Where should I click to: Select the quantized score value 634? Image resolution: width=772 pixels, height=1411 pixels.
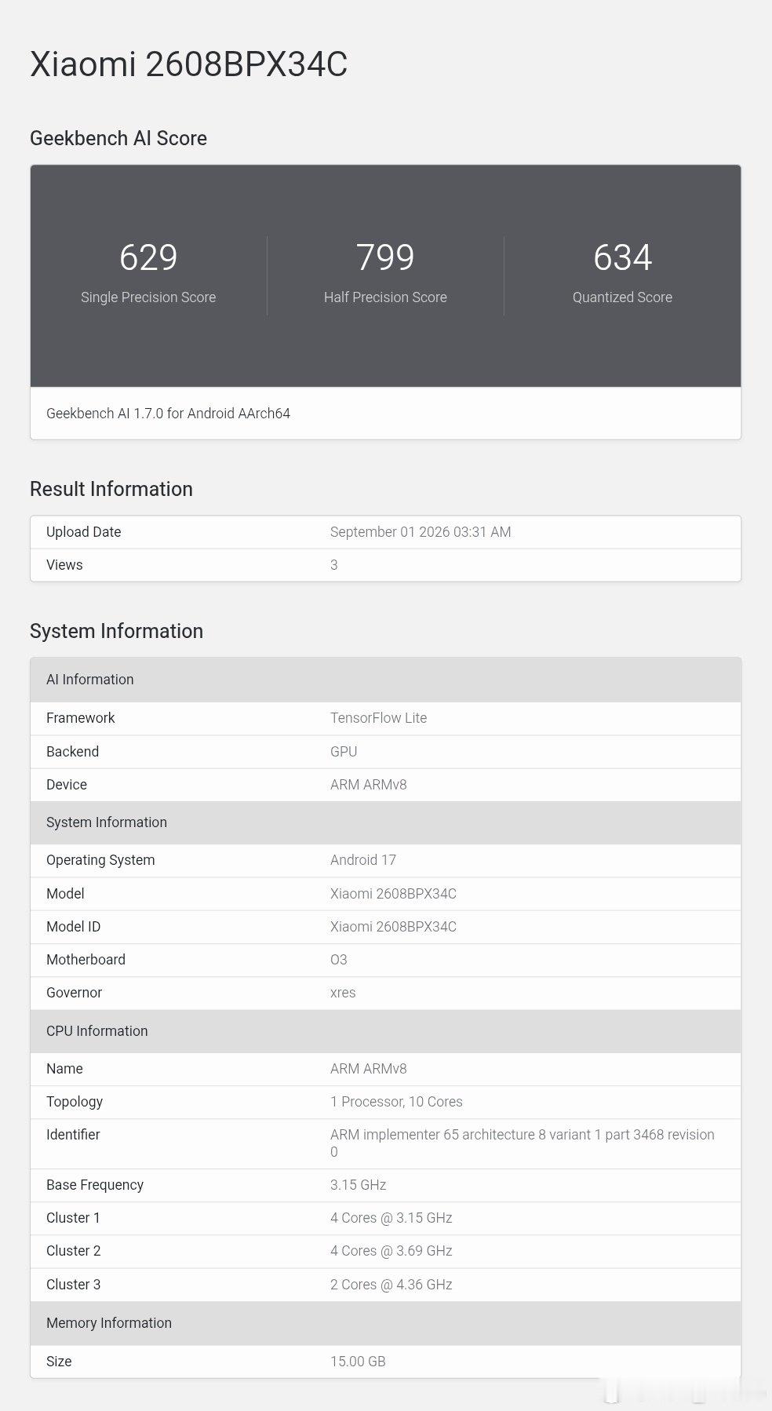pos(622,257)
